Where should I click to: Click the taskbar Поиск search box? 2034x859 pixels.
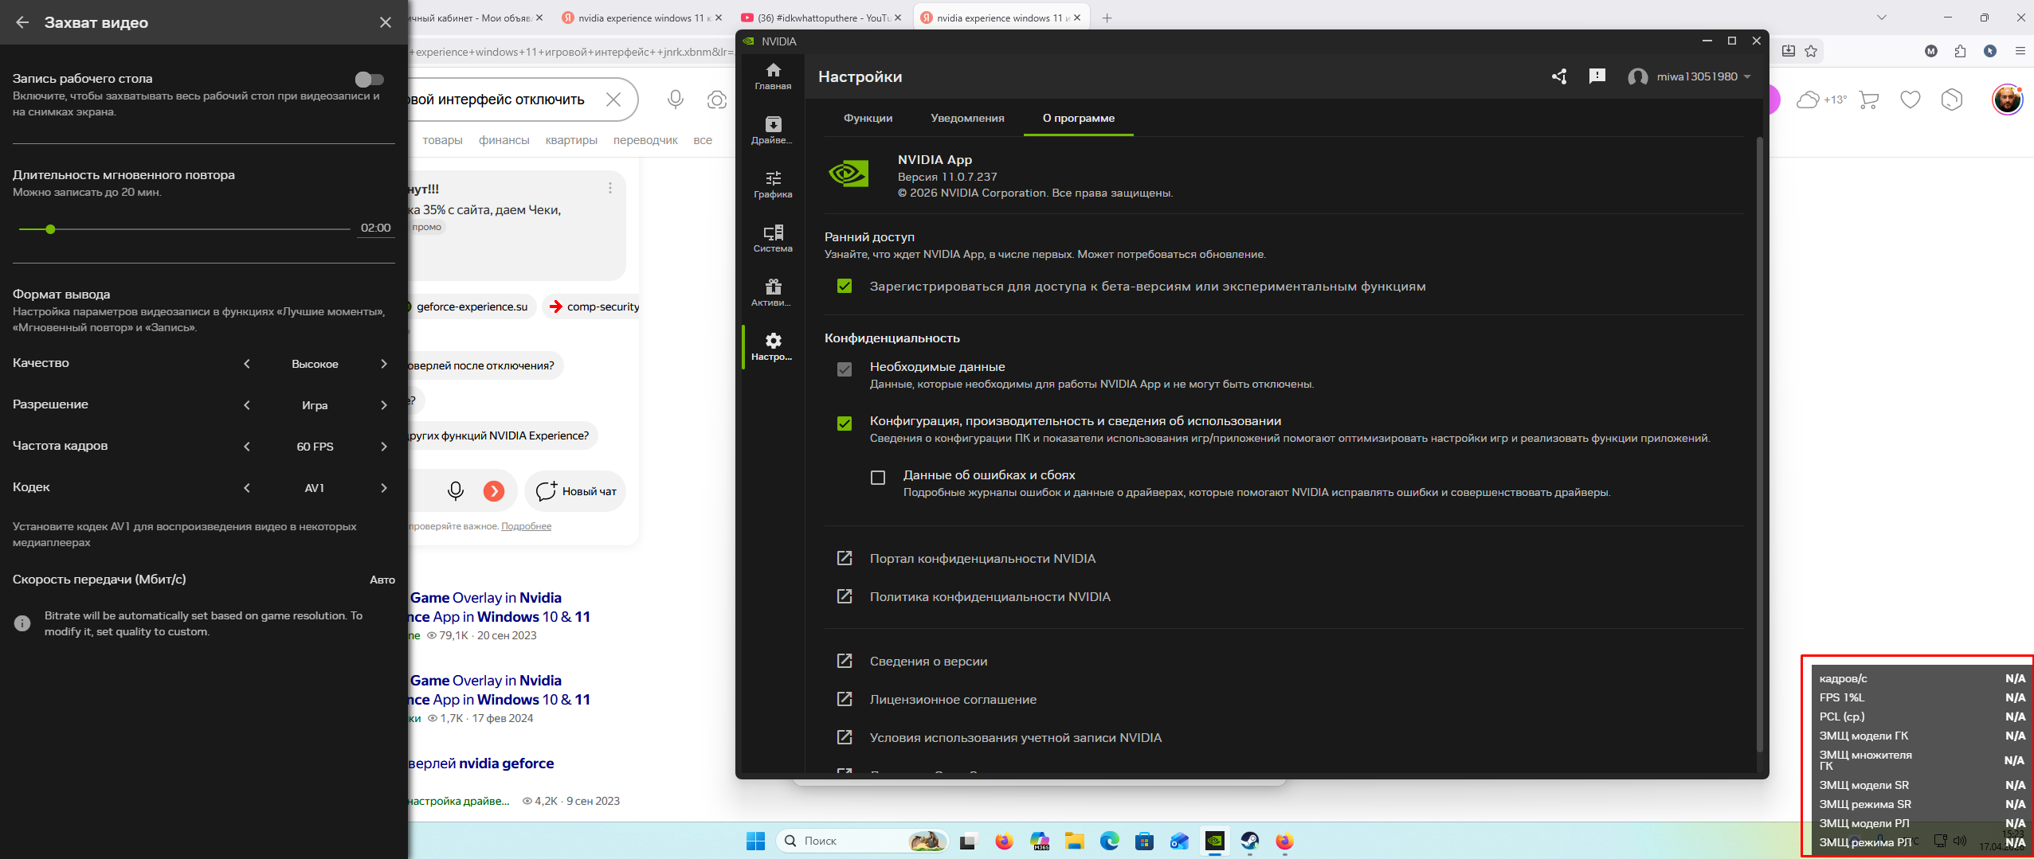tap(862, 841)
